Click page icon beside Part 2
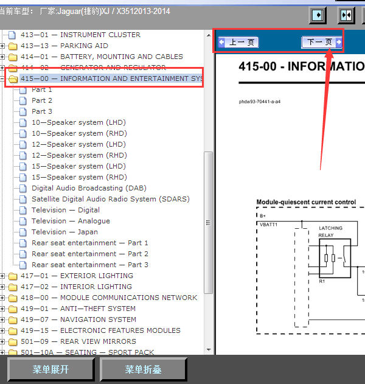The height and width of the screenshot is (384, 365). tap(23, 100)
